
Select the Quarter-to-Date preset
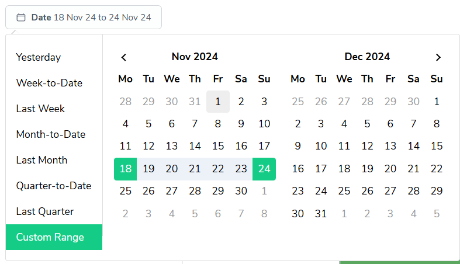pyautogui.click(x=54, y=186)
